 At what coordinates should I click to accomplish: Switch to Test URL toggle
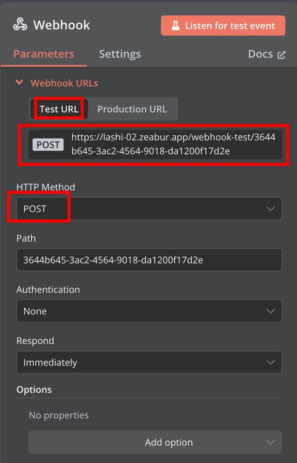click(59, 109)
